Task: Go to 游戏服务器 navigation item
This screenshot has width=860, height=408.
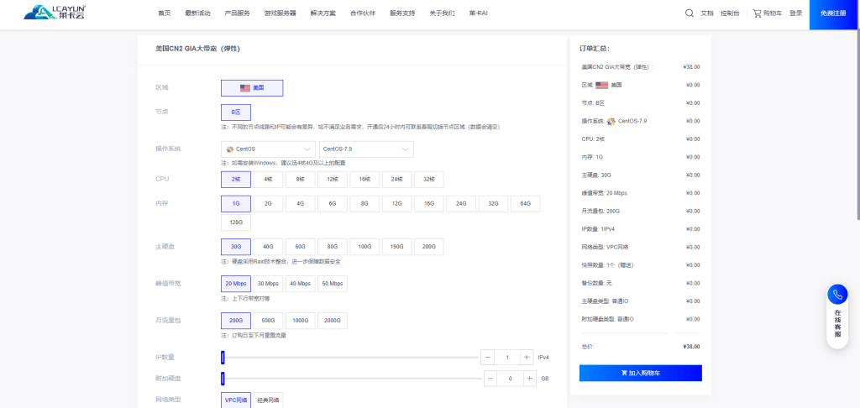Action: (280, 13)
